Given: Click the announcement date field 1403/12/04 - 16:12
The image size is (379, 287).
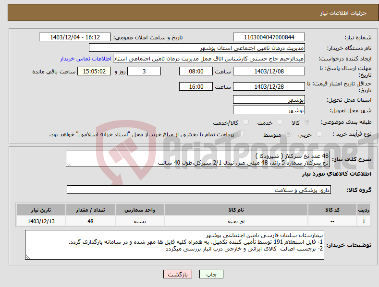Looking at the screenshot, I should point(75,37).
